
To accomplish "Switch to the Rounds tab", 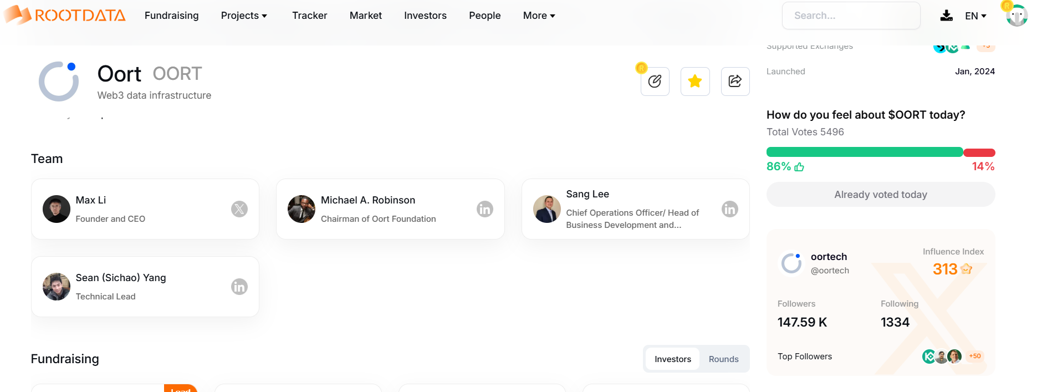I will click(x=723, y=359).
